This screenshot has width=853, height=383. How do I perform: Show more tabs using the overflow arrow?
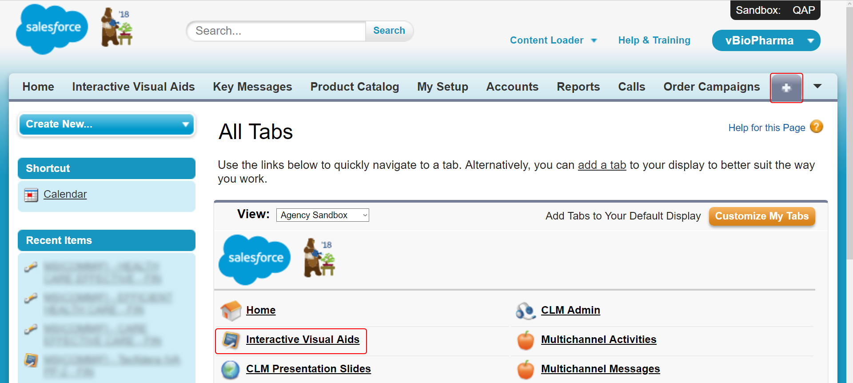click(x=817, y=86)
